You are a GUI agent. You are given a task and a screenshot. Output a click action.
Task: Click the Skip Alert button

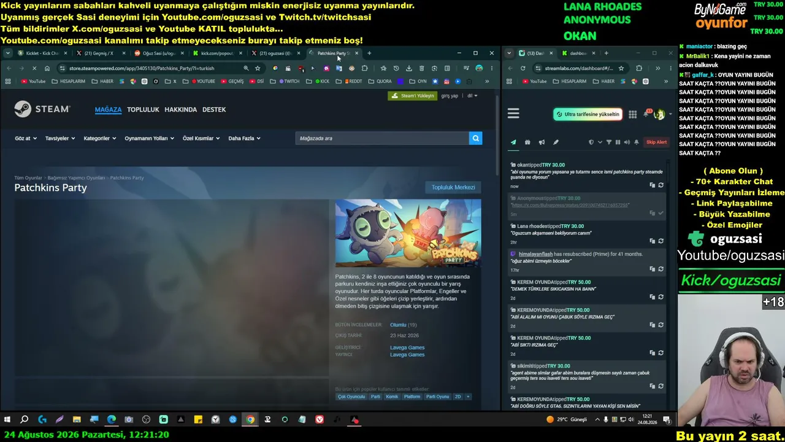[x=656, y=142]
